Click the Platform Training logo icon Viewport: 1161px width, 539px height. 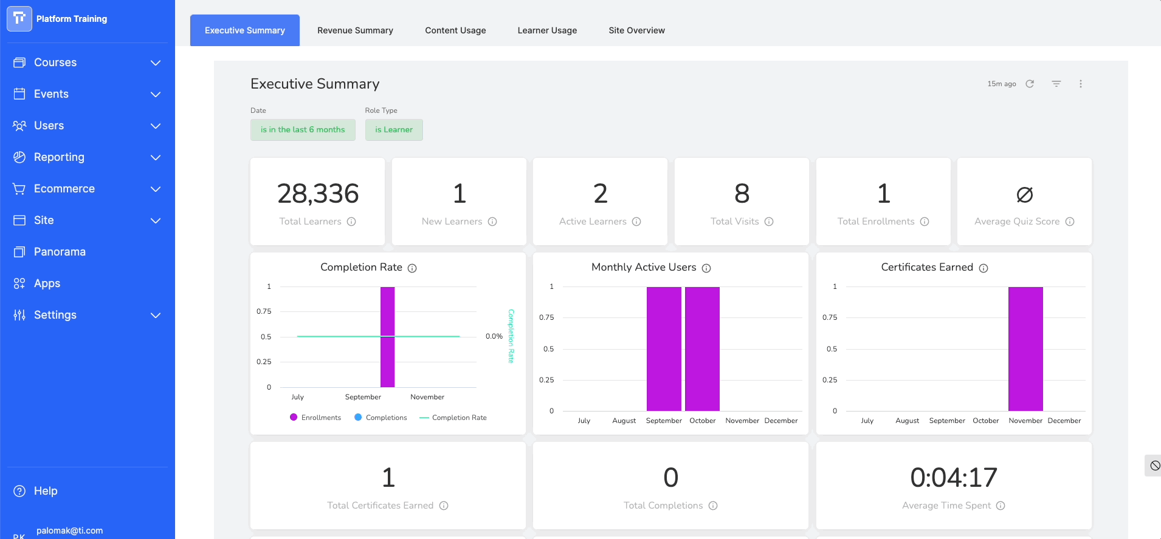click(x=19, y=19)
